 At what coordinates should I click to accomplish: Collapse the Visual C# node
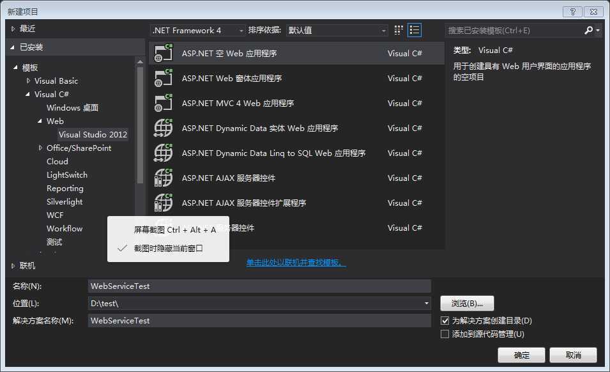[27, 94]
